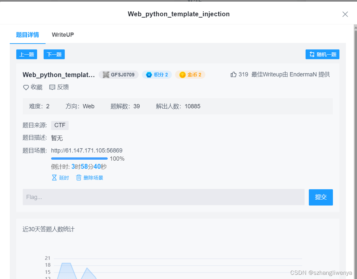Open the challenge scene URL link

click(x=87, y=150)
